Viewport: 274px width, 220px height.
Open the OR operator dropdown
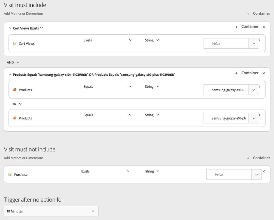pyautogui.click(x=17, y=104)
